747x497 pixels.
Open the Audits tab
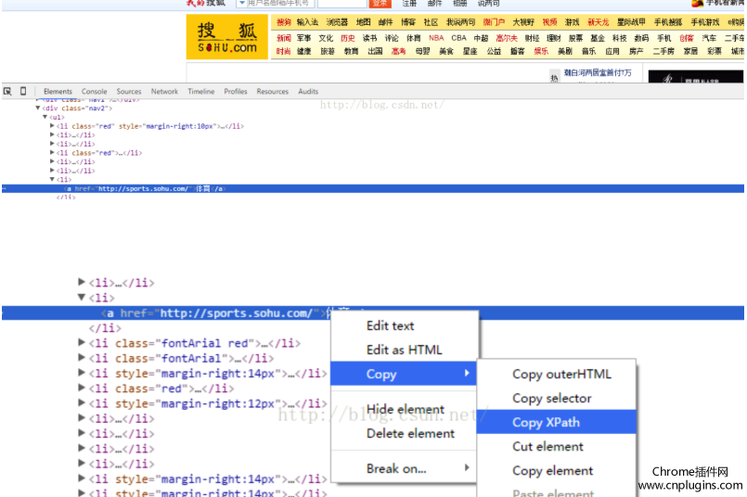click(x=308, y=92)
